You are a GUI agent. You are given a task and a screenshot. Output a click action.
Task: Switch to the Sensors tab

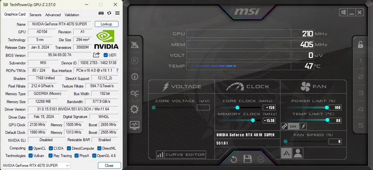(35, 15)
